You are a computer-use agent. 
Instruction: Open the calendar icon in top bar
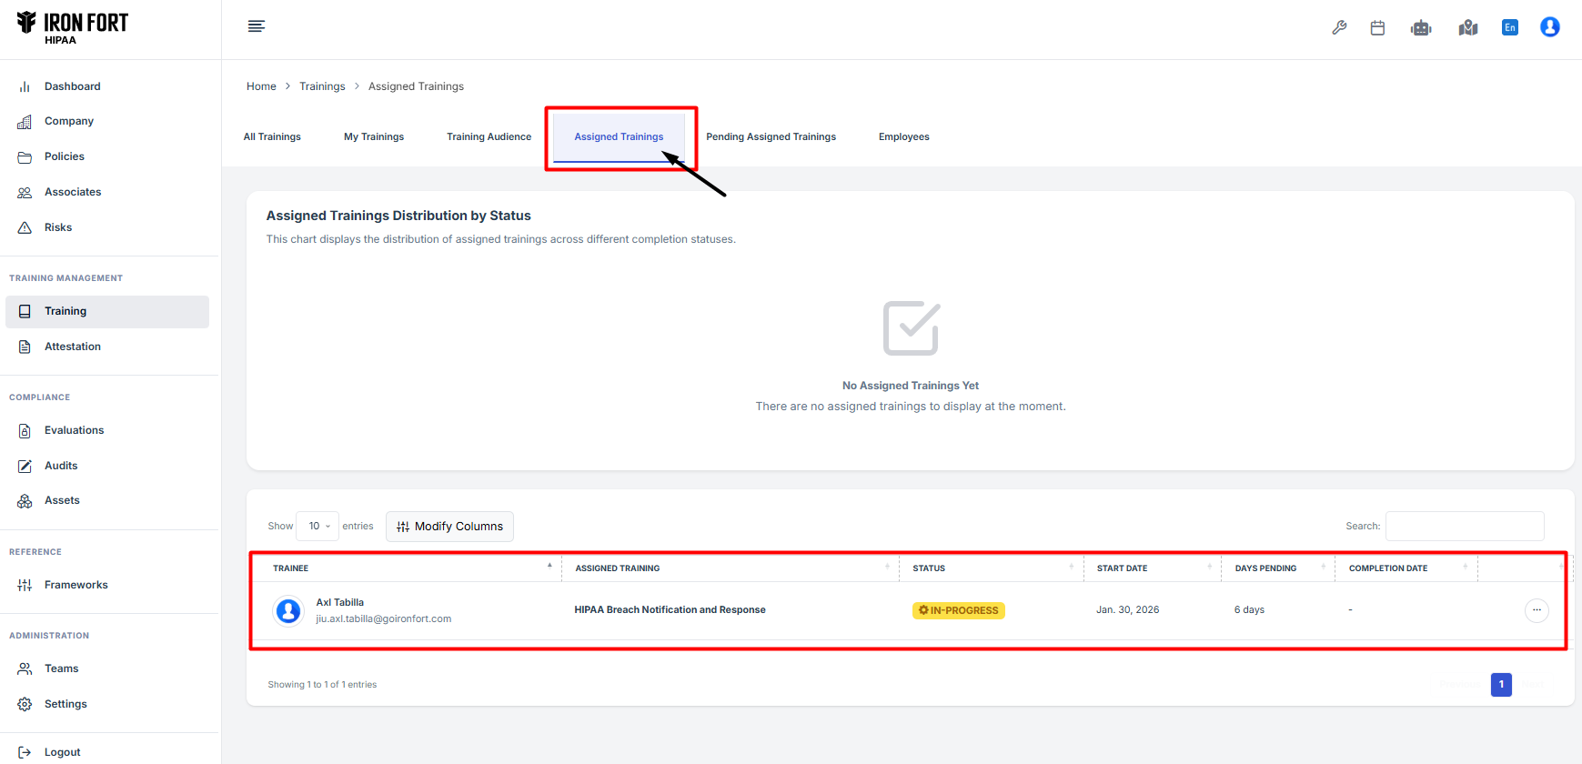[1377, 27]
